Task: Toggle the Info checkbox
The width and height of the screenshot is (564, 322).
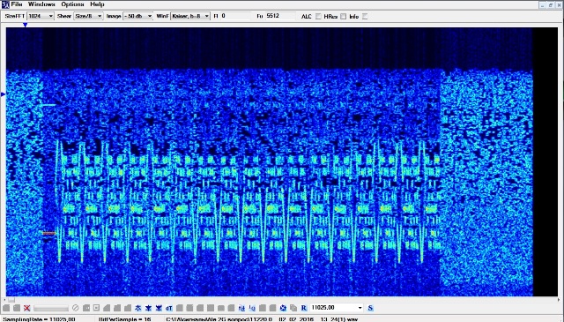Action: 365,17
